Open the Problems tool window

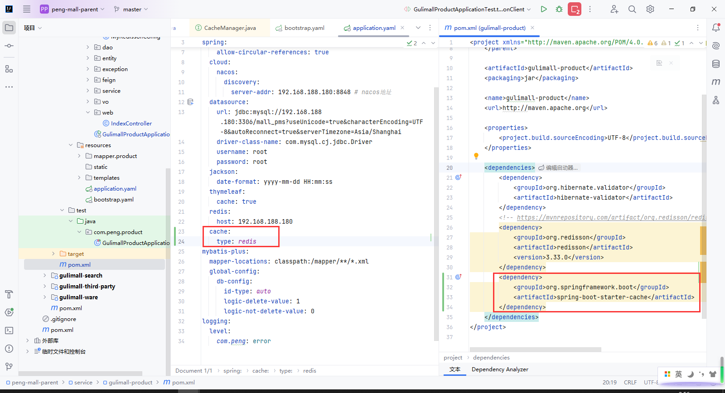click(x=9, y=349)
